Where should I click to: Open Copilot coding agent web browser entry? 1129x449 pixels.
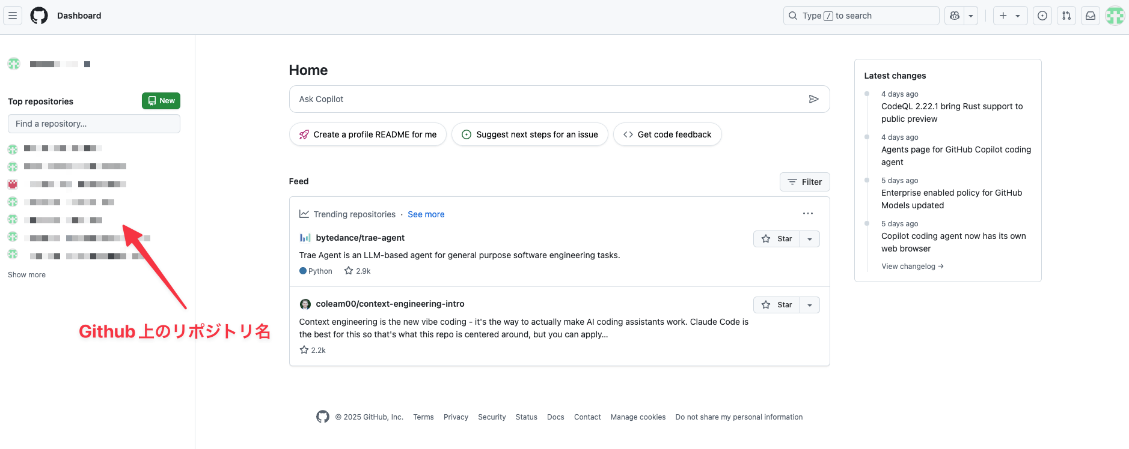(x=953, y=242)
